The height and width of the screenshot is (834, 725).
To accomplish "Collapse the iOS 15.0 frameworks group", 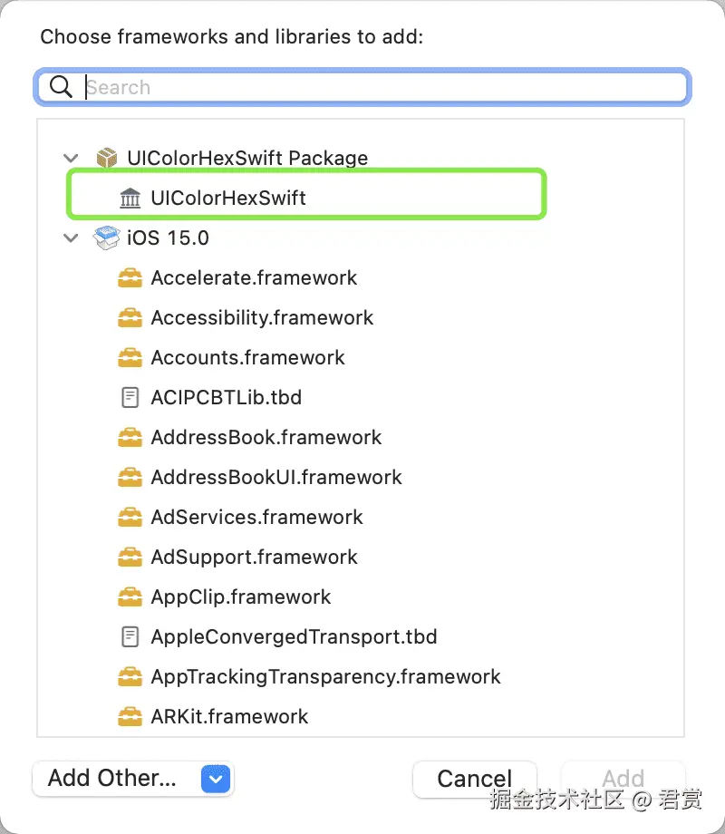I will point(72,238).
